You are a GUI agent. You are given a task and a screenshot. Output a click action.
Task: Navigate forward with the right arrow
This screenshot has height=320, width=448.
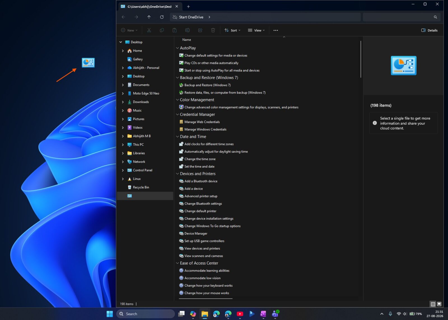[136, 17]
